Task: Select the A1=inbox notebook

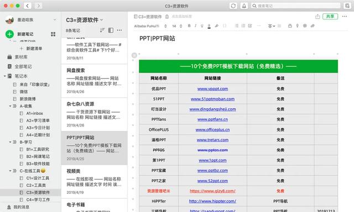Action: tap(34, 113)
